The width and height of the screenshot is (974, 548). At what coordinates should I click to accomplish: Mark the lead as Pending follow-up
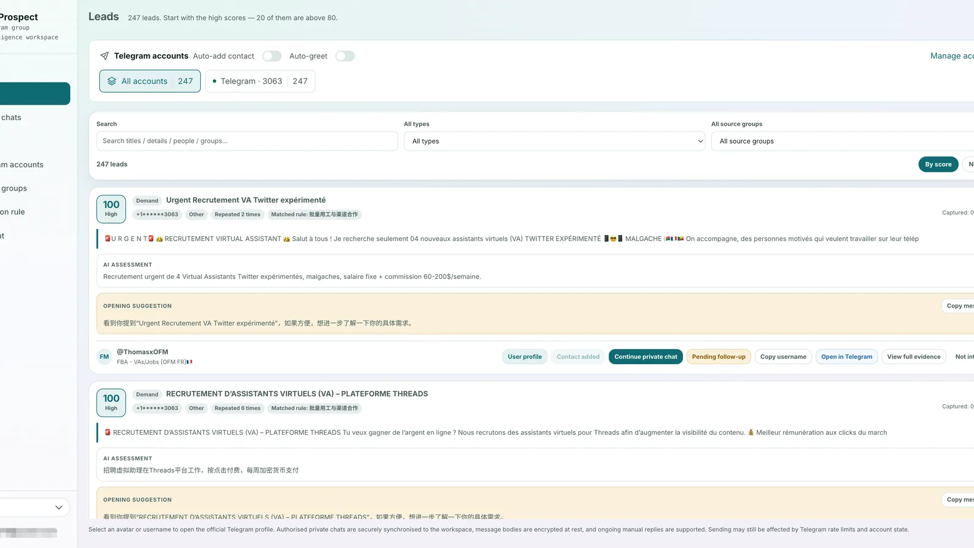(718, 357)
